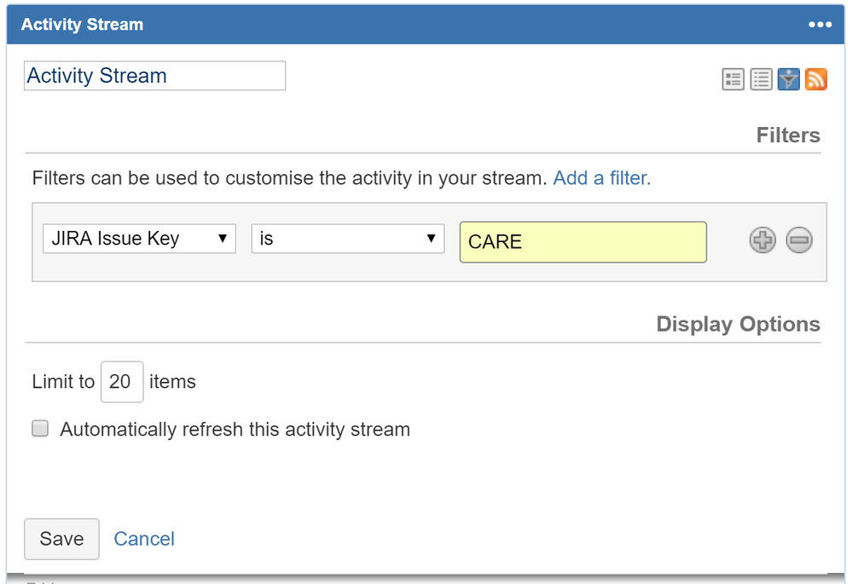Viewport: 852px width, 584px height.
Task: Follow the 'Add a filter' link
Action: click(601, 178)
